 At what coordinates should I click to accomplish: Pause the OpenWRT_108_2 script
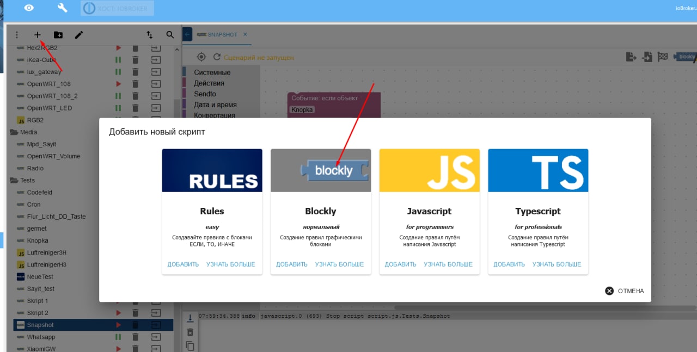[x=118, y=96]
